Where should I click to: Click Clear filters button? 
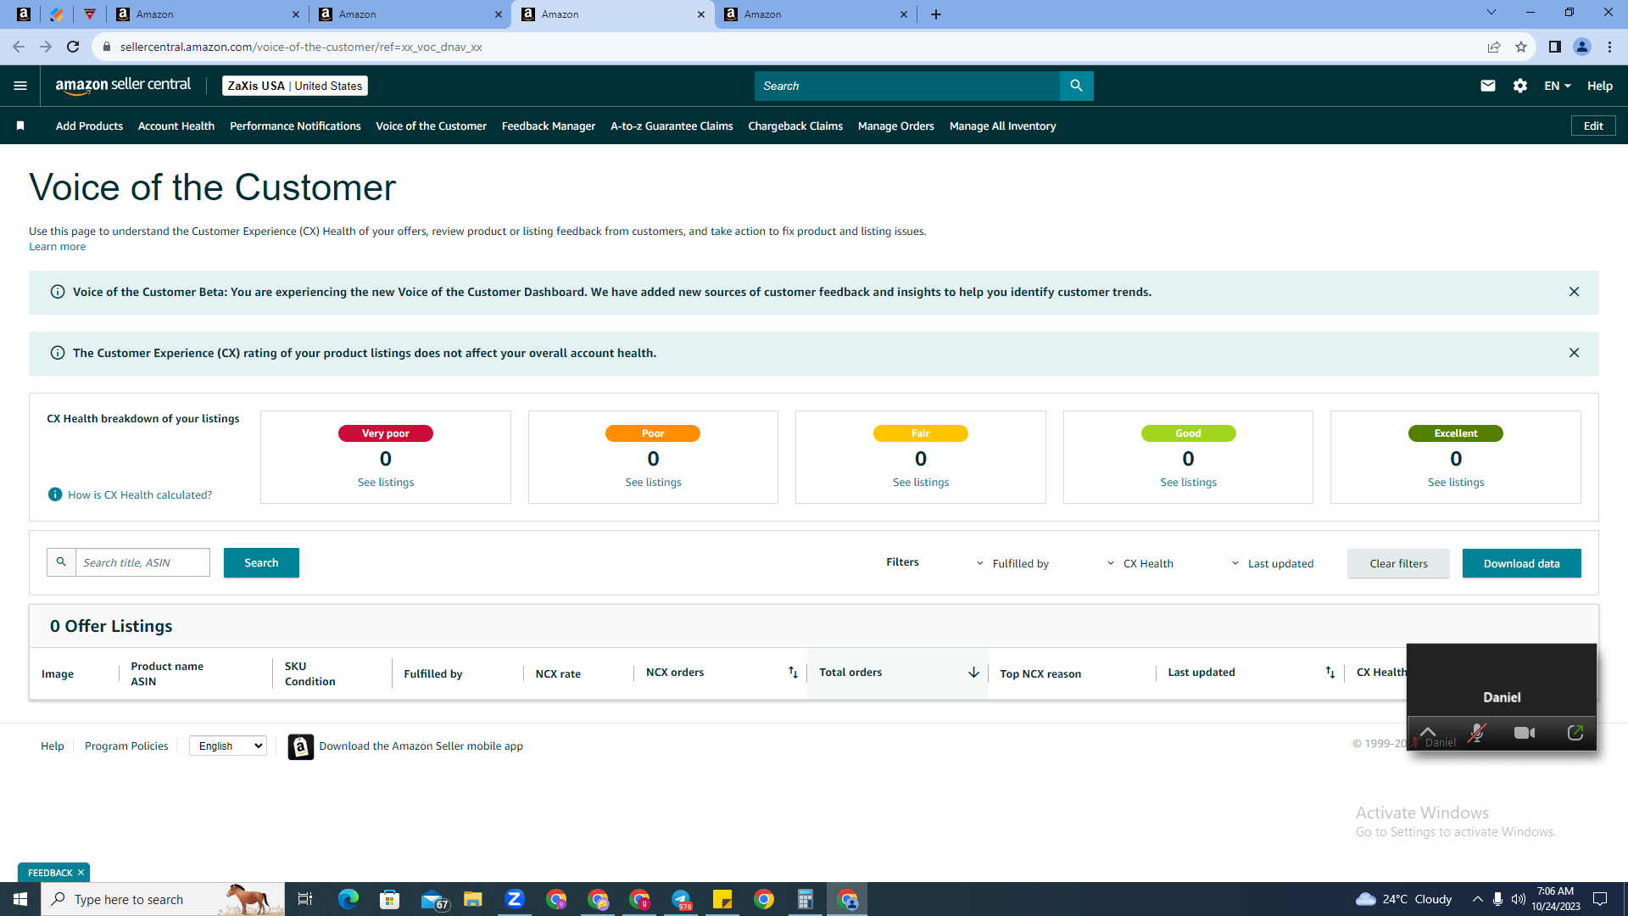[1398, 563]
